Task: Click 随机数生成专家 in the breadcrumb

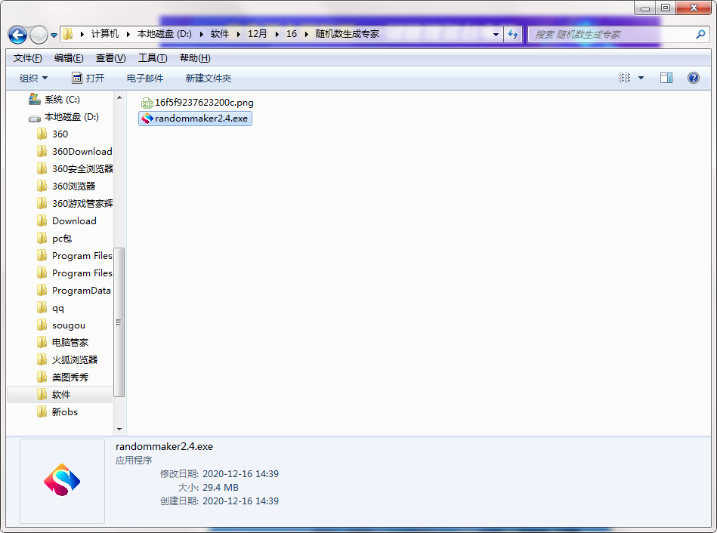Action: click(x=347, y=34)
